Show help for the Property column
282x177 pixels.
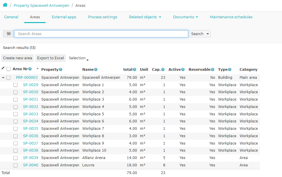[x=61, y=70]
